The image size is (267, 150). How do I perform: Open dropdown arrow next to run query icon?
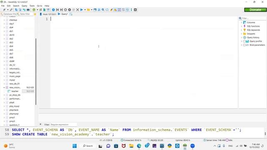tap(85, 10)
